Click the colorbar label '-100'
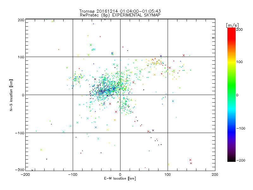The width and height of the screenshot is (253, 190). (x=241, y=128)
